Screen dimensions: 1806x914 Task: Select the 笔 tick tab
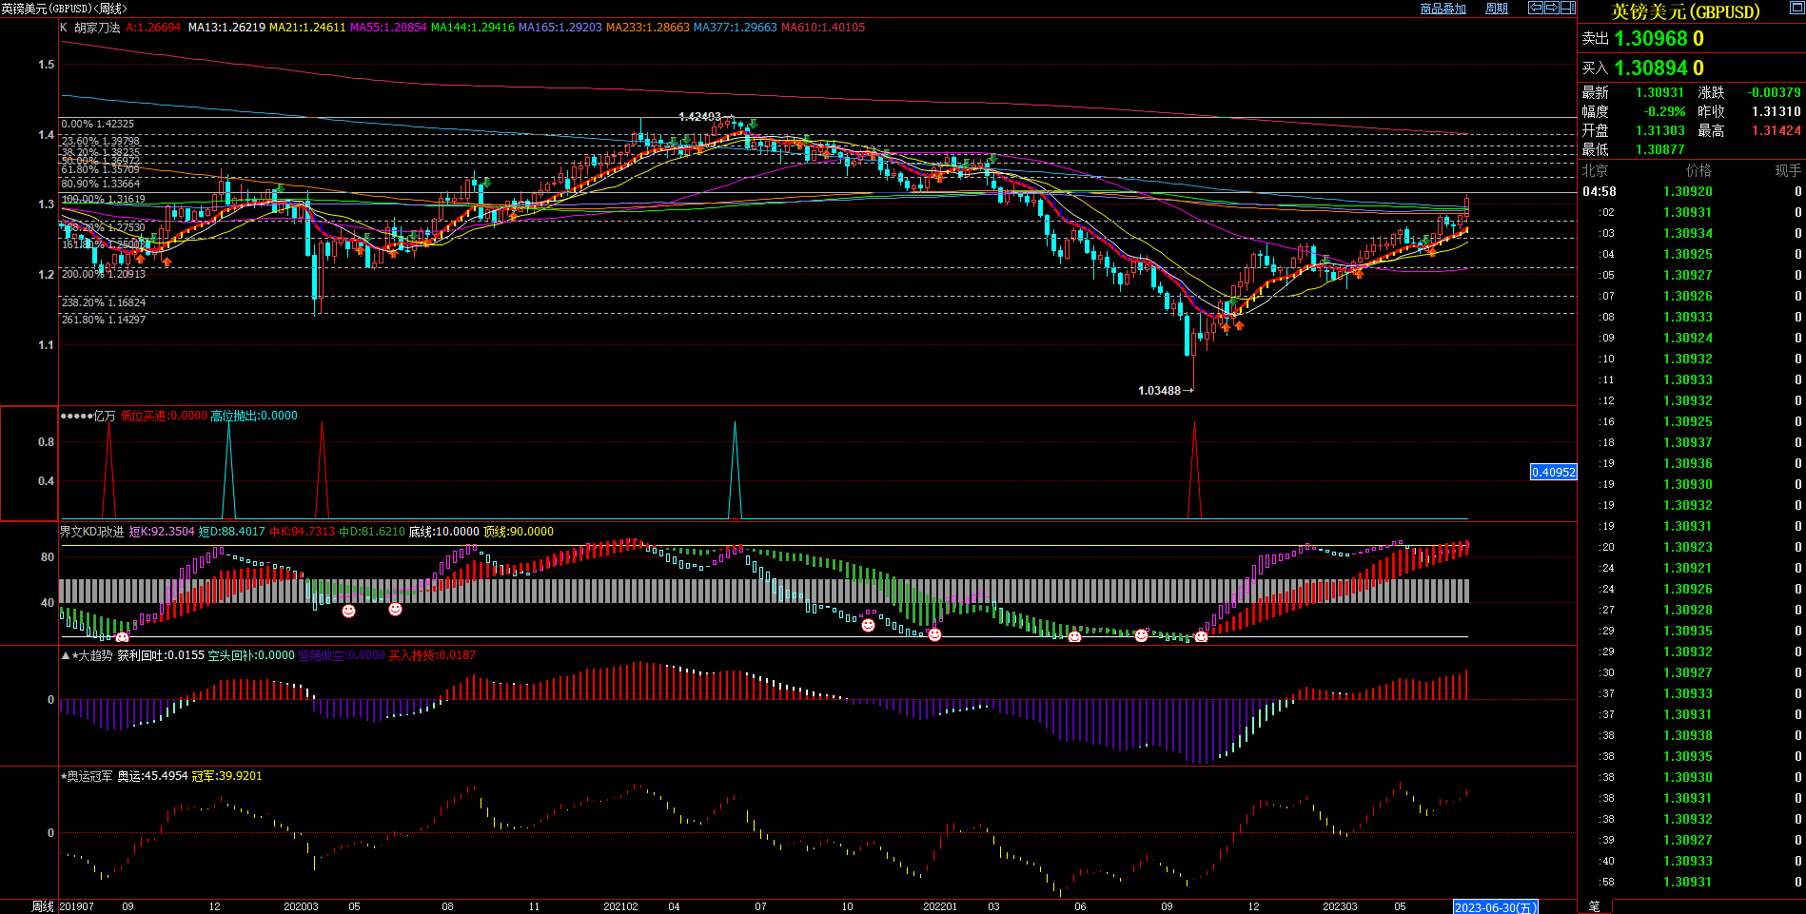click(x=1595, y=906)
